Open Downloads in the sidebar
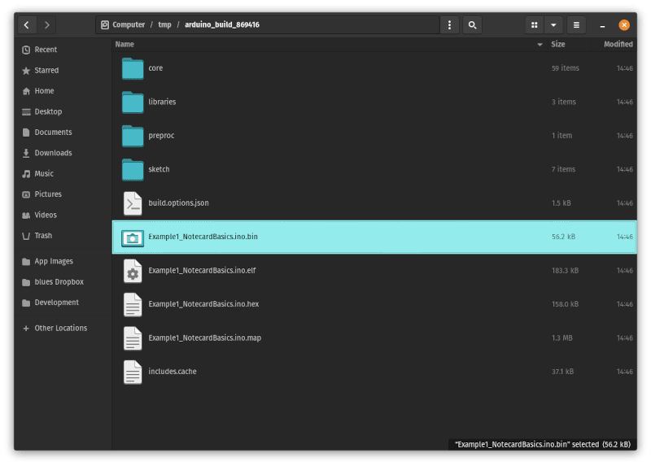 tap(63, 153)
